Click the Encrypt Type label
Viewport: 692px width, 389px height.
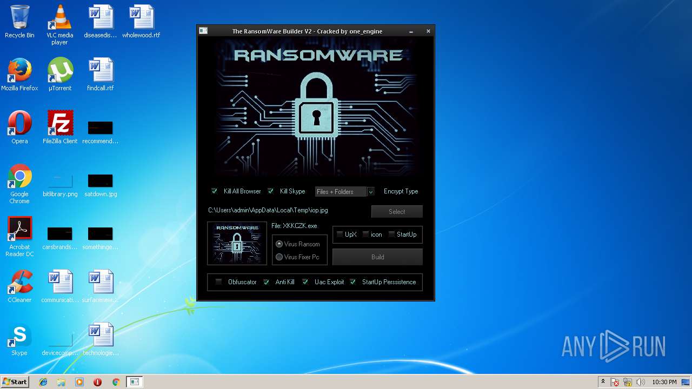pos(401,191)
